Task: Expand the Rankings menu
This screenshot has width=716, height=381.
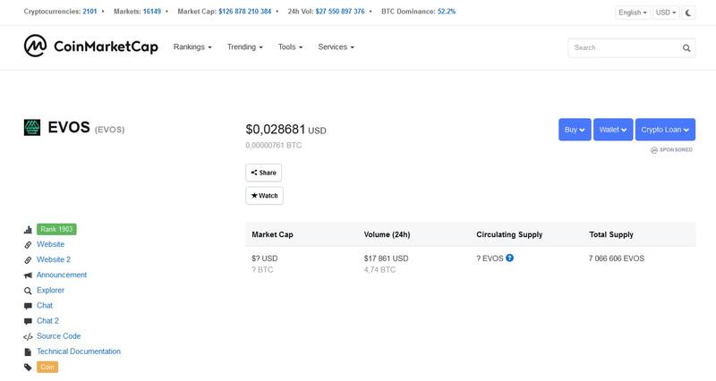Action: (192, 47)
